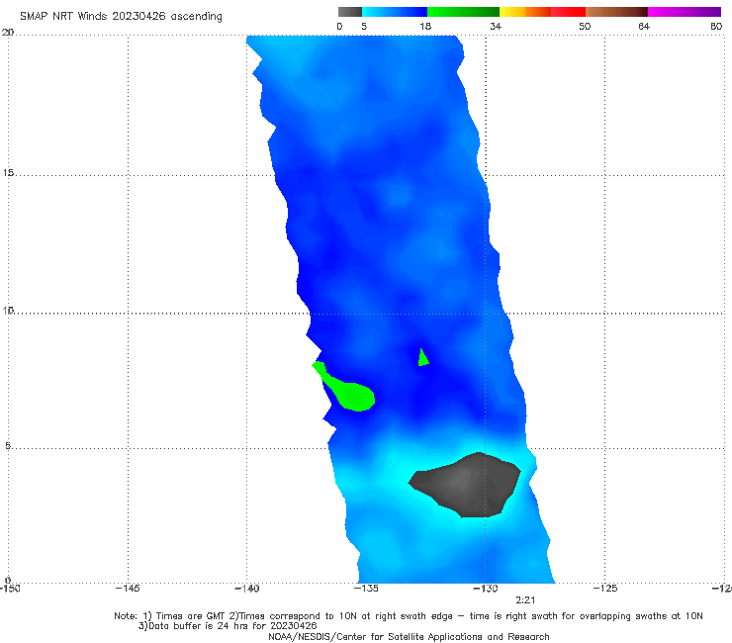The height and width of the screenshot is (643, 732).
Task: Click the yellow-orange segment of the color bar
Action: tap(525, 12)
